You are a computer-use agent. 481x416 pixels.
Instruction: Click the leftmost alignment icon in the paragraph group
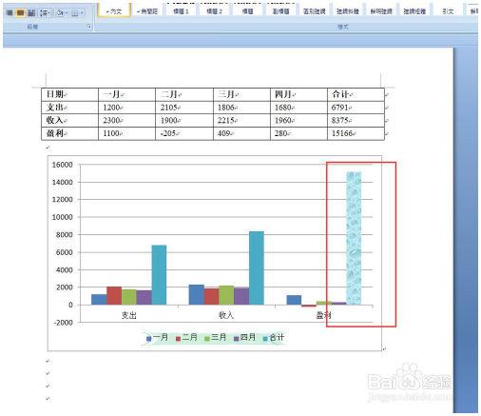point(10,12)
